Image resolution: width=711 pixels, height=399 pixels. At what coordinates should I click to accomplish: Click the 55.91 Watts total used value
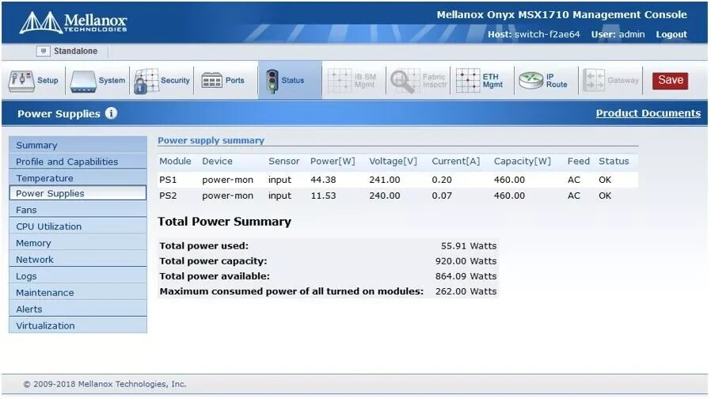click(x=469, y=245)
